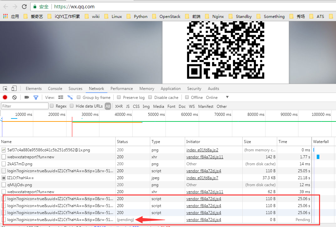This screenshot has width=336, height=227.
Task: Open the 爱奇艺 bookmark folder
Action: 33,16
